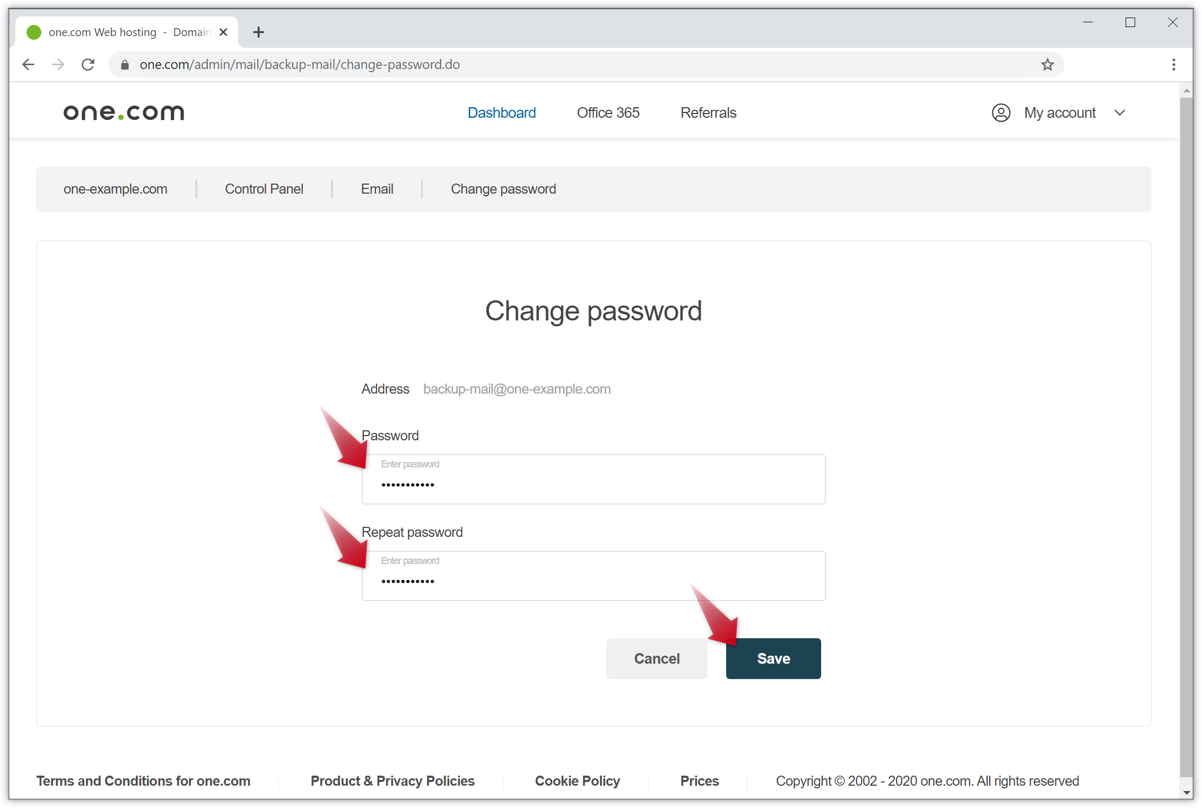The width and height of the screenshot is (1202, 808).
Task: Click the browser reload/refresh icon
Action: (89, 64)
